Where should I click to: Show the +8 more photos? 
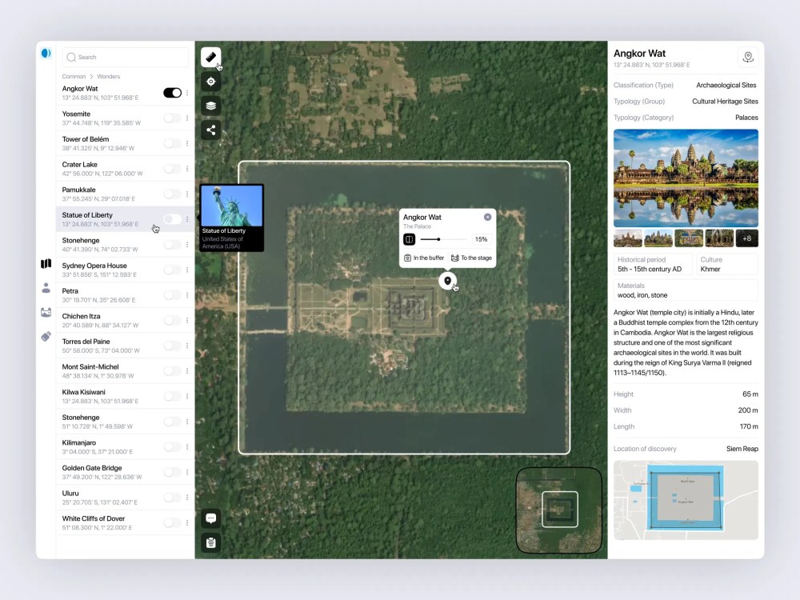point(747,238)
